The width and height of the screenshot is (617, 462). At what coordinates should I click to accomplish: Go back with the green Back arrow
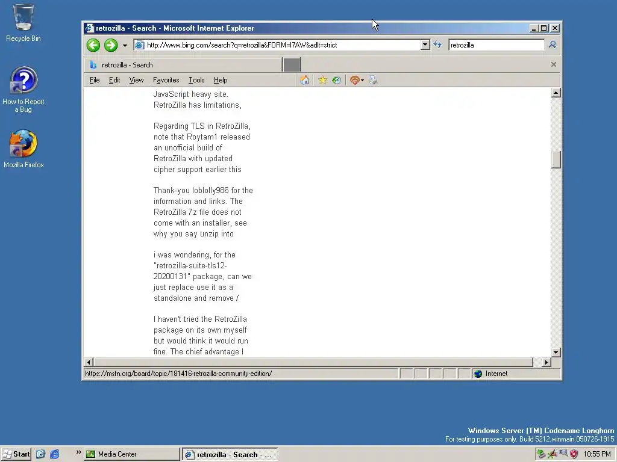point(93,45)
